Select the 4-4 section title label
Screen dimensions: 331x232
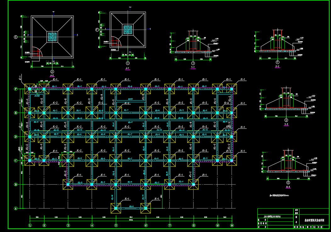(288, 186)
